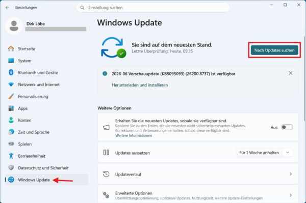Screen dimensions: 306x203
Task: Select Personalisierung in sidebar
Action: point(46,96)
